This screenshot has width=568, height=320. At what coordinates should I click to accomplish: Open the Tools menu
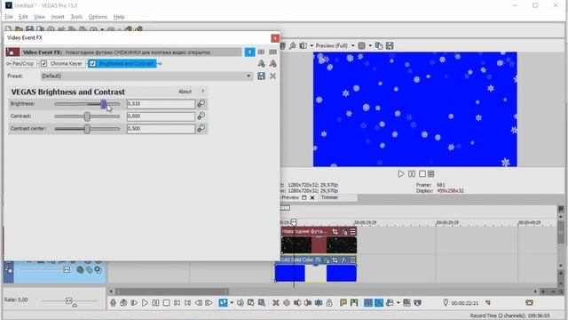76,17
